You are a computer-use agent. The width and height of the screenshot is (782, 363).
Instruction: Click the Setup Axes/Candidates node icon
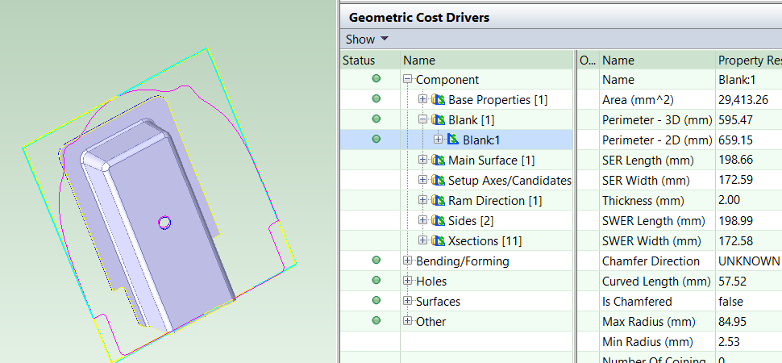[439, 181]
